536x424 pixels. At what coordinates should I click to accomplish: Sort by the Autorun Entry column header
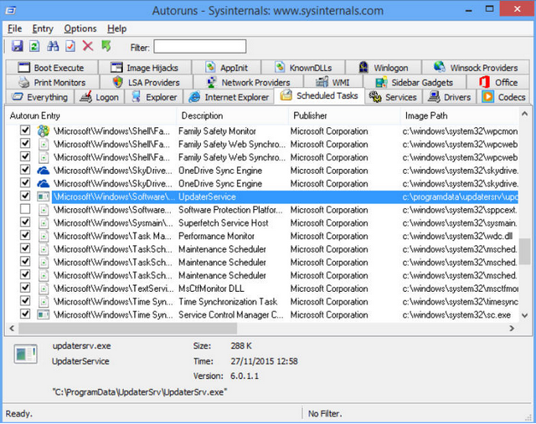tap(91, 115)
